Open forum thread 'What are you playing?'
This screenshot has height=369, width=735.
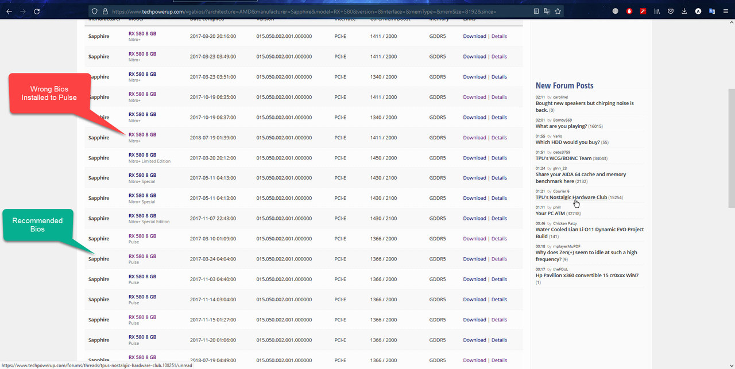click(562, 126)
